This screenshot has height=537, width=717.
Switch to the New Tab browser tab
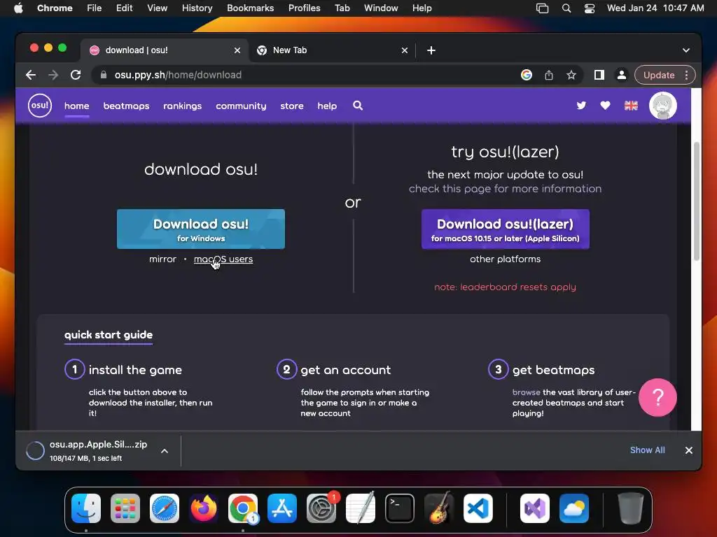point(333,50)
